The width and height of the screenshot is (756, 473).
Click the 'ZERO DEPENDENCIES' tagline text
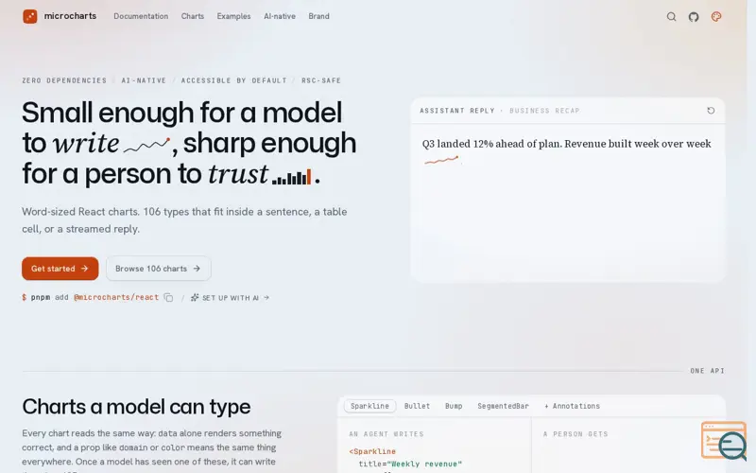click(x=64, y=80)
